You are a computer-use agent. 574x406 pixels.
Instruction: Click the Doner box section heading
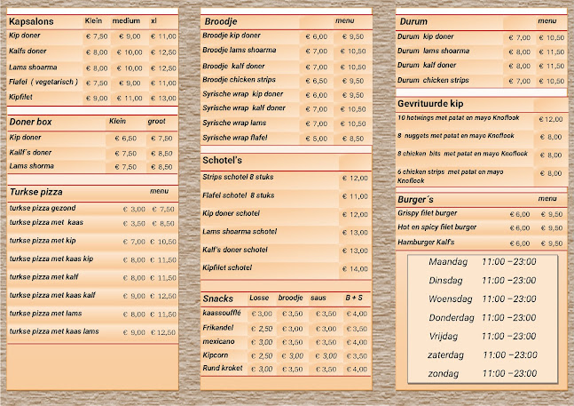pos(31,121)
